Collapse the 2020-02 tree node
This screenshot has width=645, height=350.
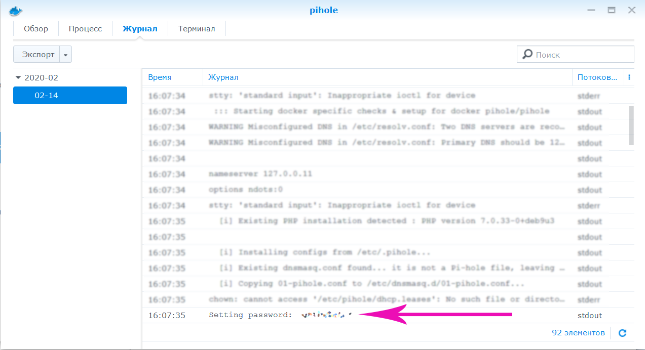pos(19,78)
